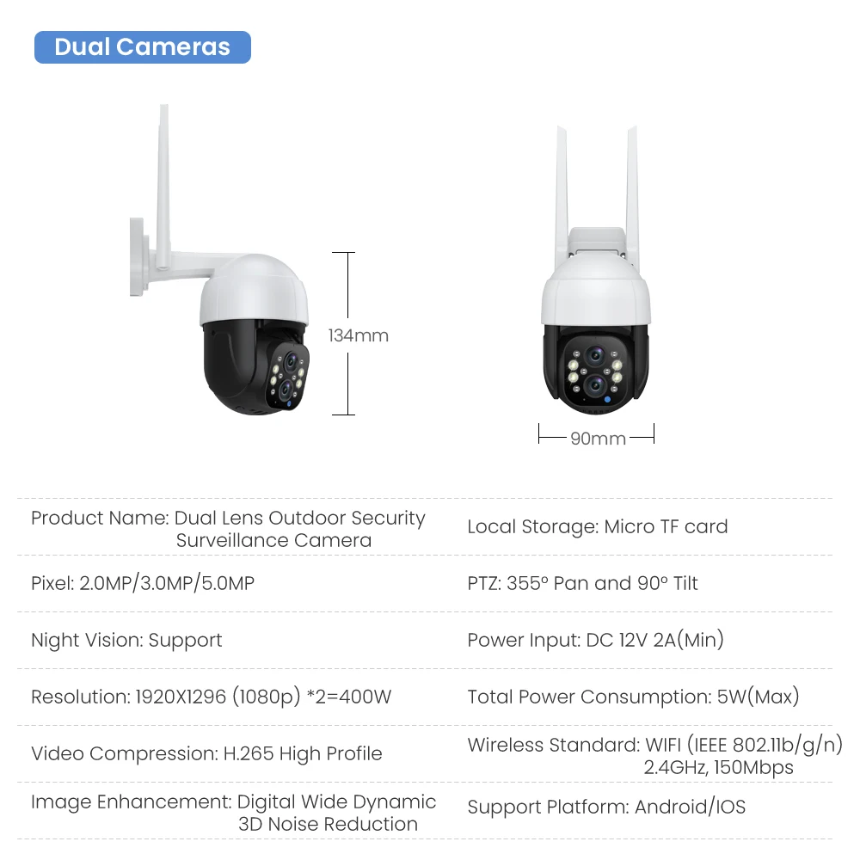Click the PTZ 355° Pan and 90° Tilt text
This screenshot has width=860, height=860.
coord(582,583)
